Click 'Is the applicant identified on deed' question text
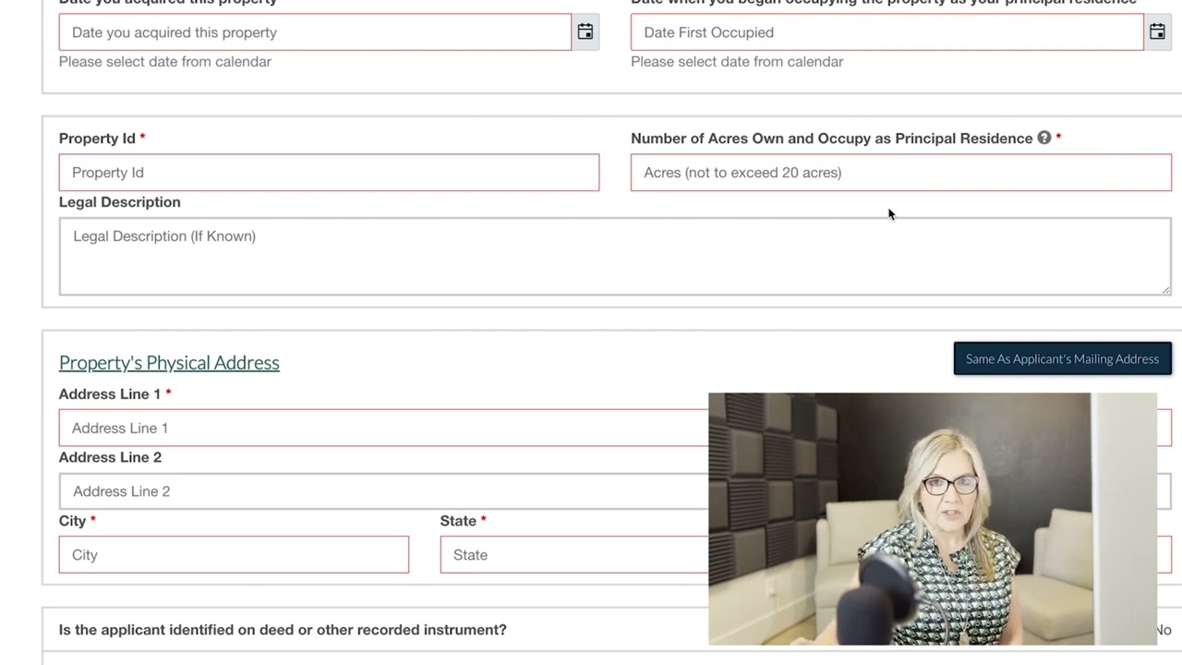The height and width of the screenshot is (665, 1182). tap(283, 630)
